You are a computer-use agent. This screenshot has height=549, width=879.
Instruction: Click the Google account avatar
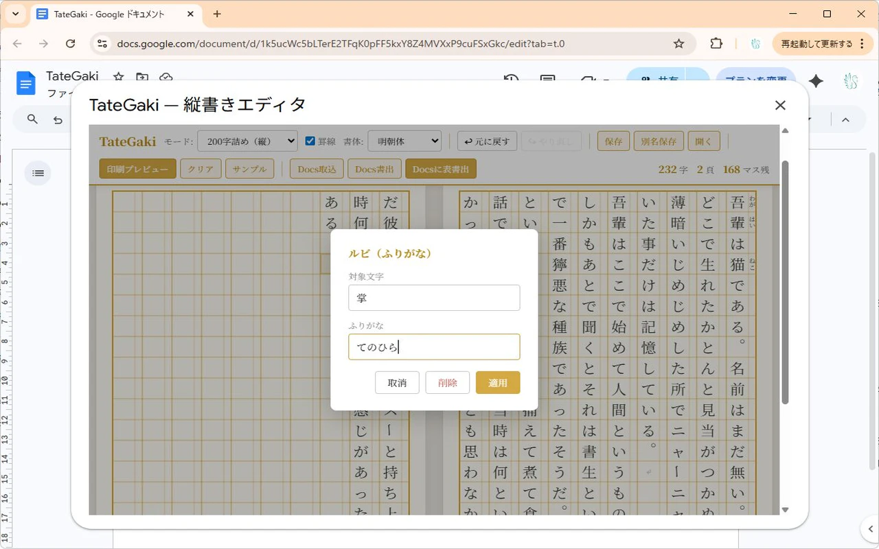pyautogui.click(x=851, y=81)
